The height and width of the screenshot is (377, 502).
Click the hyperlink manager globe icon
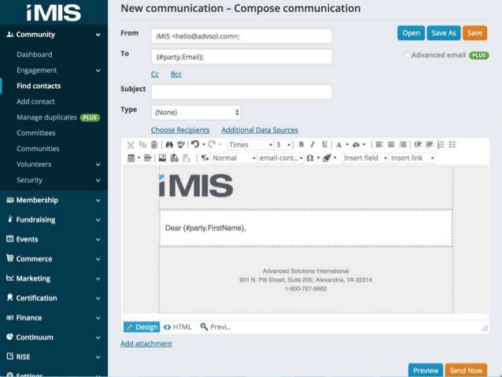174,158
